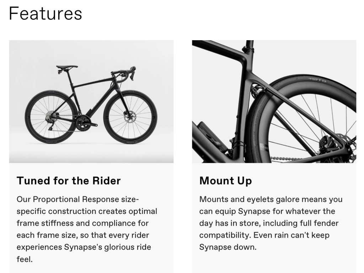
Task: Click the tire logo in close-up photo
Action: point(317,79)
